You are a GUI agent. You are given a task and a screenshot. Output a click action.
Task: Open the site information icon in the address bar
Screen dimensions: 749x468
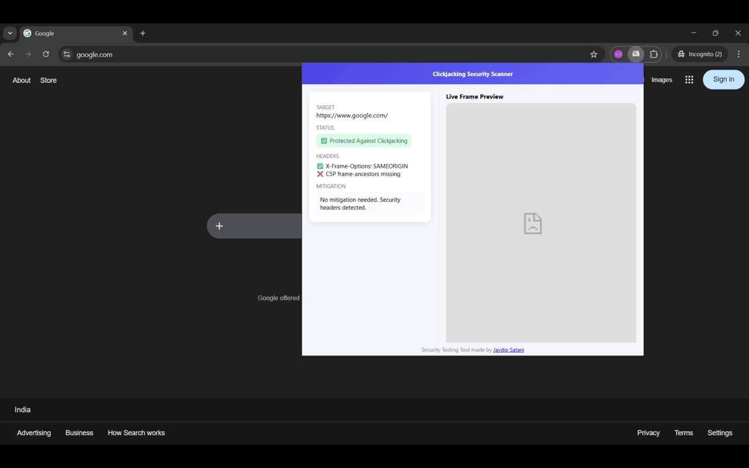click(x=67, y=54)
